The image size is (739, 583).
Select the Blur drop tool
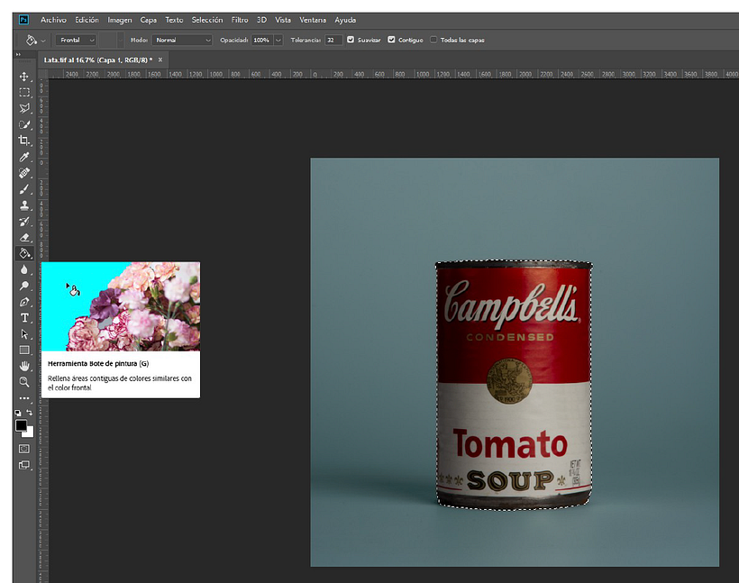(x=24, y=269)
